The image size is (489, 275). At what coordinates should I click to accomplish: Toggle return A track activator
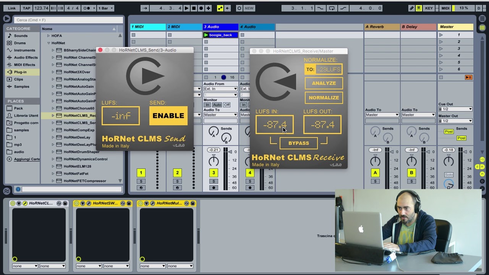pyautogui.click(x=375, y=173)
